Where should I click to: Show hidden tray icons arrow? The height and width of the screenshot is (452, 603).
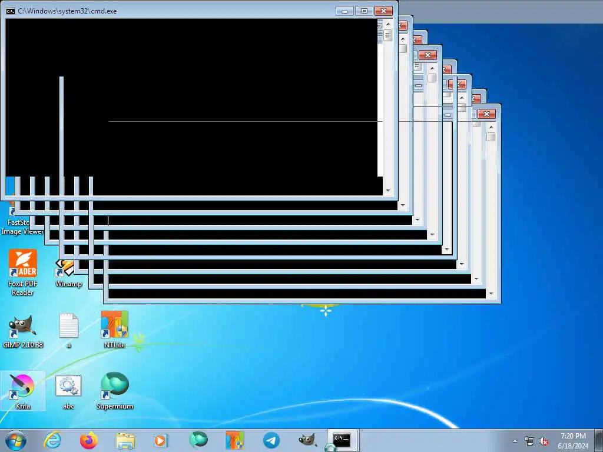point(515,441)
